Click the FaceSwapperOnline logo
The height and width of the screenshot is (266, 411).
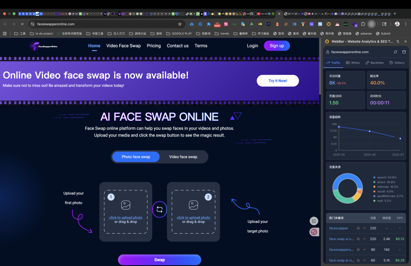tap(44, 46)
